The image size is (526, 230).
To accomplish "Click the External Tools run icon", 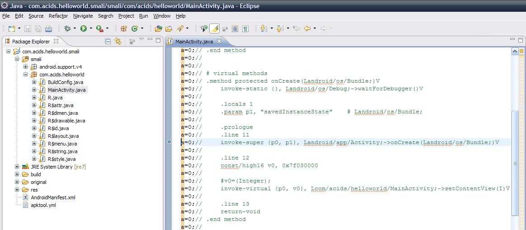I will [x=99, y=29].
